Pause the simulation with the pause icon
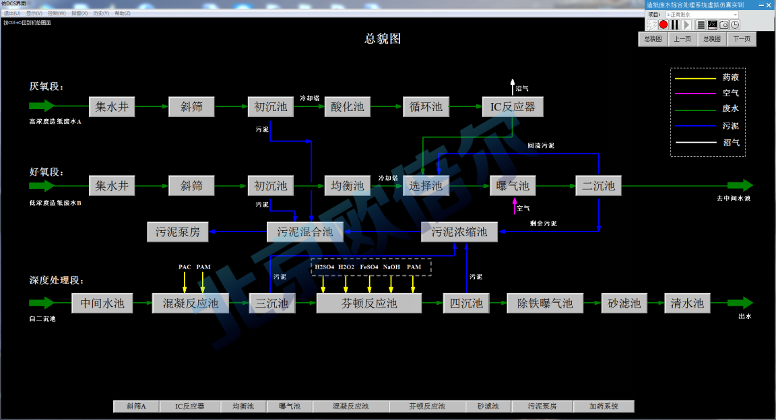Image resolution: width=776 pixels, height=420 pixels. [x=675, y=25]
